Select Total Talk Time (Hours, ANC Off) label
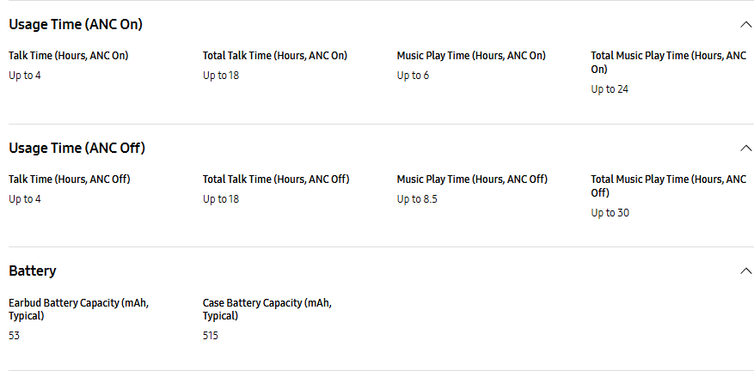The width and height of the screenshot is (754, 371). (x=276, y=179)
